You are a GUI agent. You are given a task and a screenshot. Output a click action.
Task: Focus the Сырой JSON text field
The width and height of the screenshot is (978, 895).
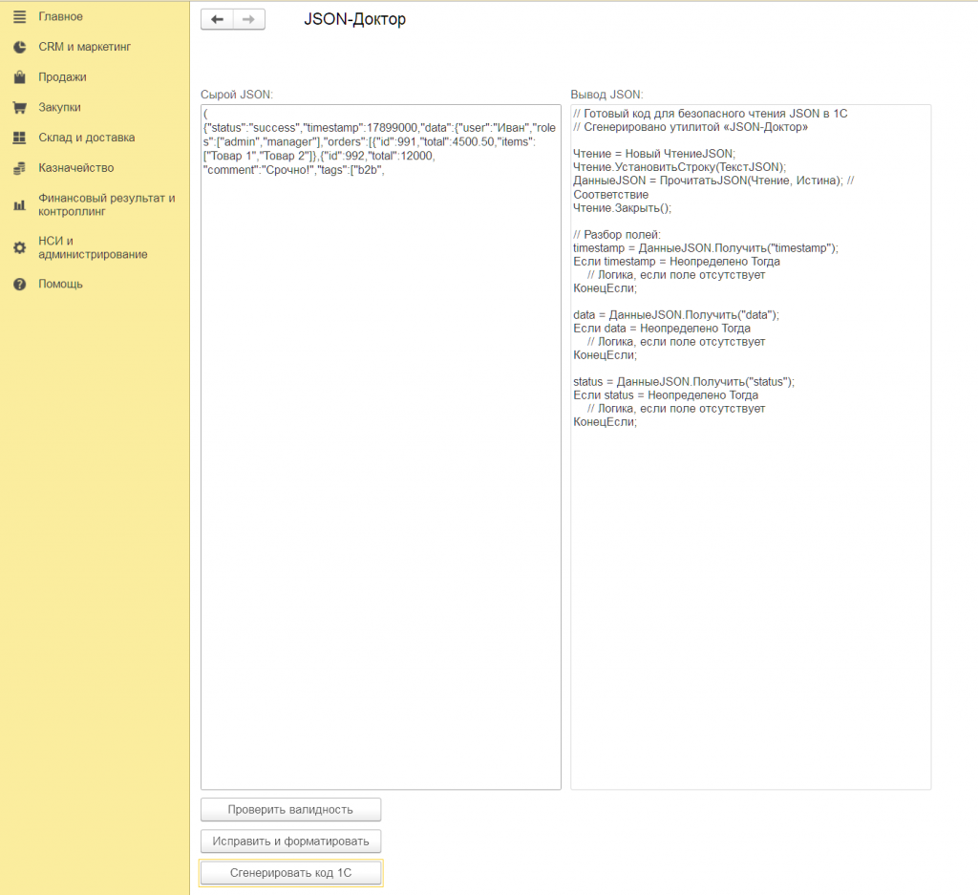point(381,447)
